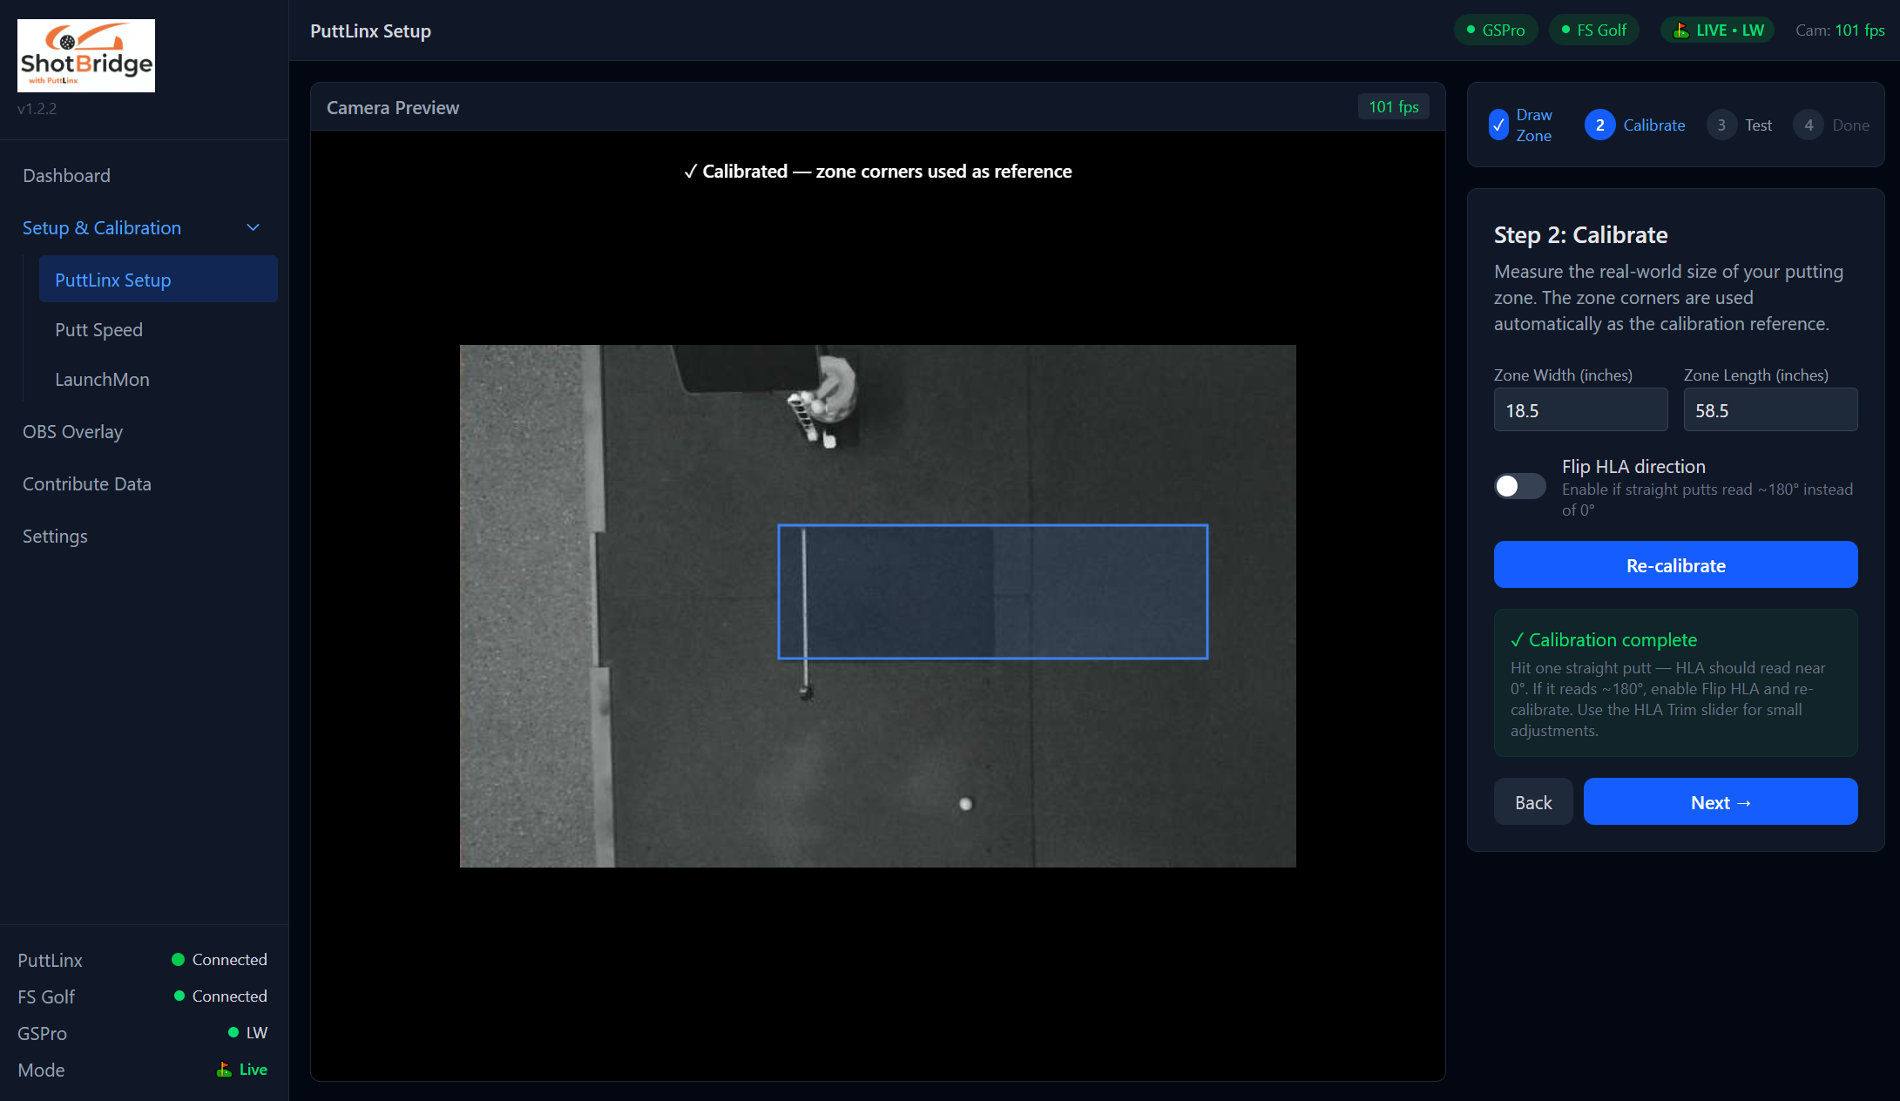Click the Step 2: Calibrate heading
Viewport: 1900px width, 1101px height.
(1580, 235)
